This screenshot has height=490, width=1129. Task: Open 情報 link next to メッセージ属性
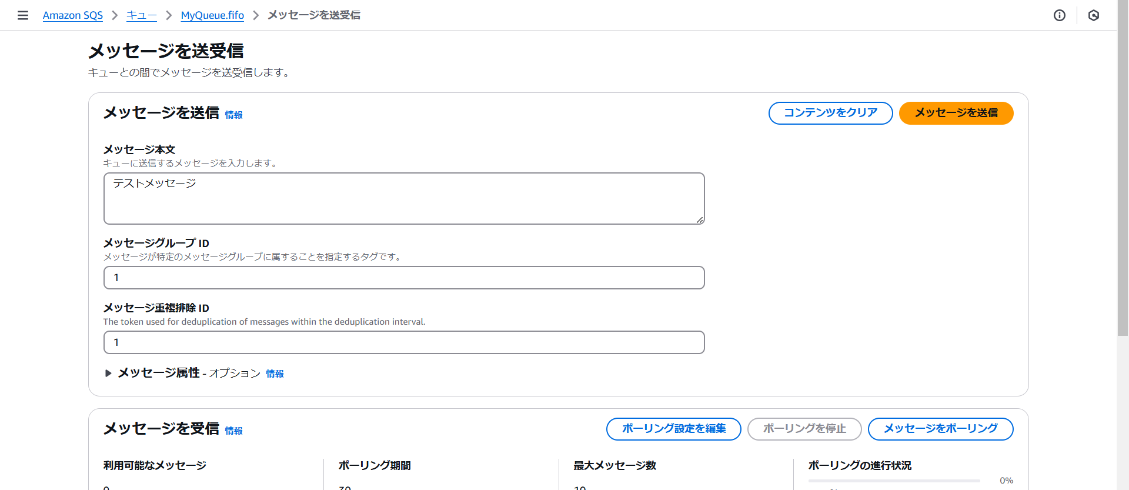[x=275, y=374]
